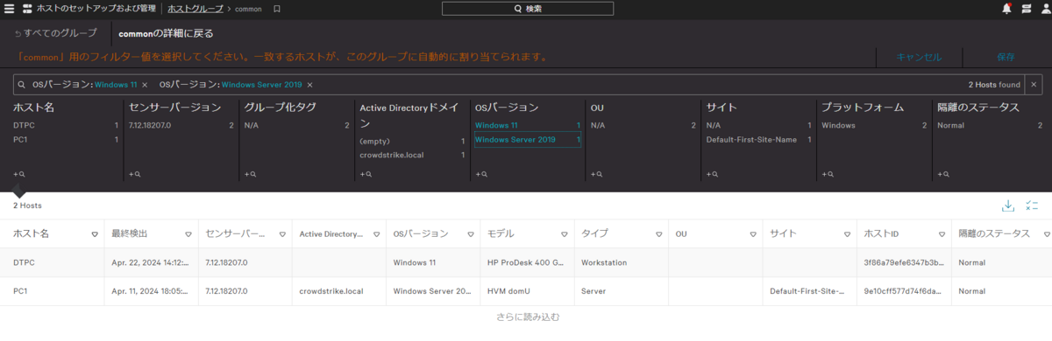1052x341 pixels.
Task: Search more values under Active Directoryドメイン filter
Action: 366,174
